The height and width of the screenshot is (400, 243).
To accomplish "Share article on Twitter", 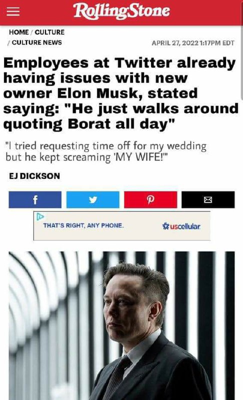I will [93, 199].
